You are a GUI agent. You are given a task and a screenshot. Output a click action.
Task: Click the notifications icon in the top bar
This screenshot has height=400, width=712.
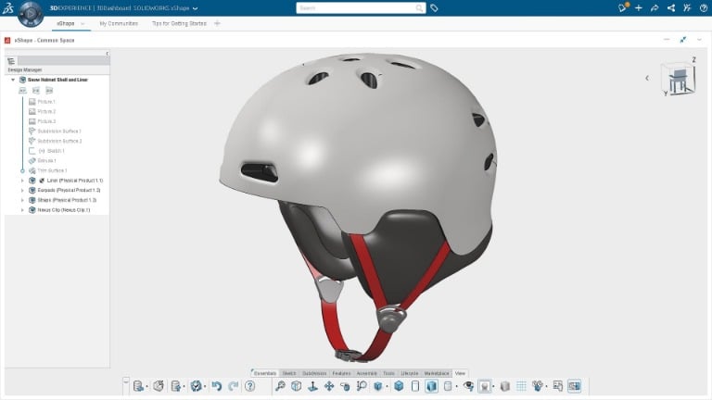coord(623,7)
